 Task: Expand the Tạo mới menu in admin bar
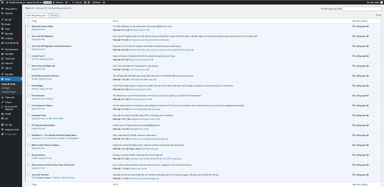click(77, 2)
